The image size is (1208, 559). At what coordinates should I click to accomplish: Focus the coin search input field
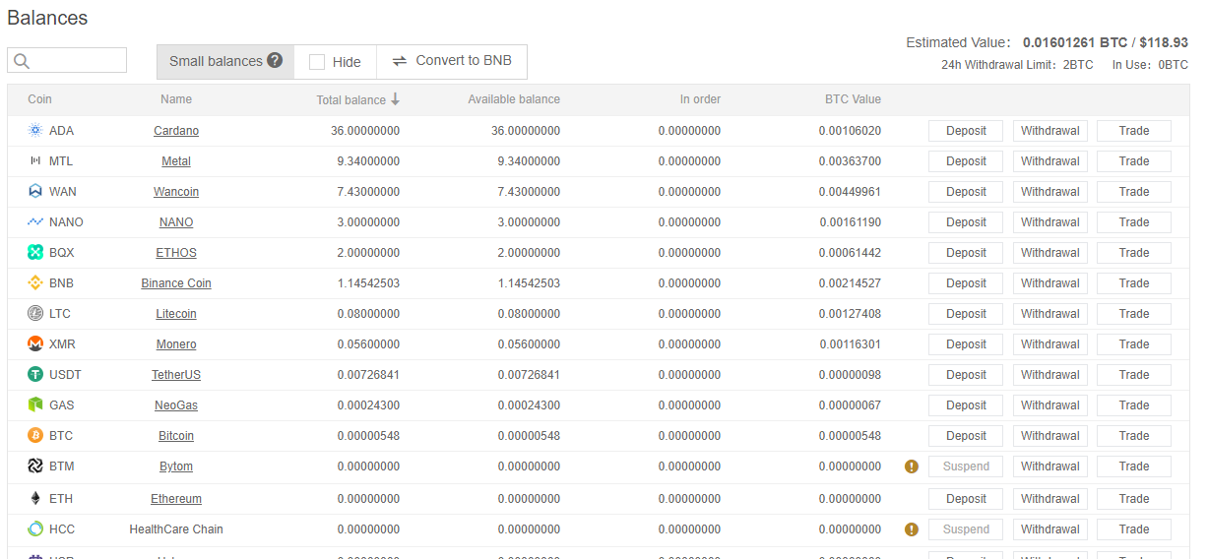coord(67,60)
